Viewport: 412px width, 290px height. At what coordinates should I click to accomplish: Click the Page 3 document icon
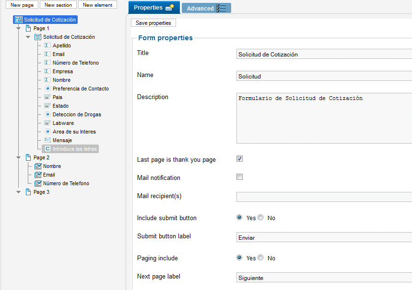tap(28, 192)
